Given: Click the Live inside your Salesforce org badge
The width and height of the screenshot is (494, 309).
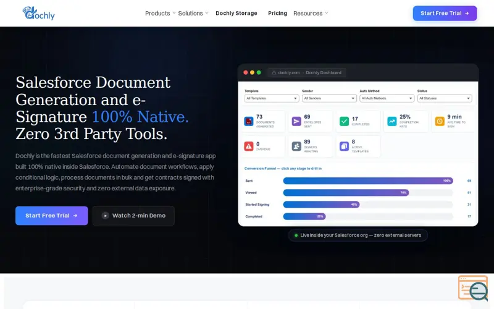Looking at the screenshot, I should (358, 235).
